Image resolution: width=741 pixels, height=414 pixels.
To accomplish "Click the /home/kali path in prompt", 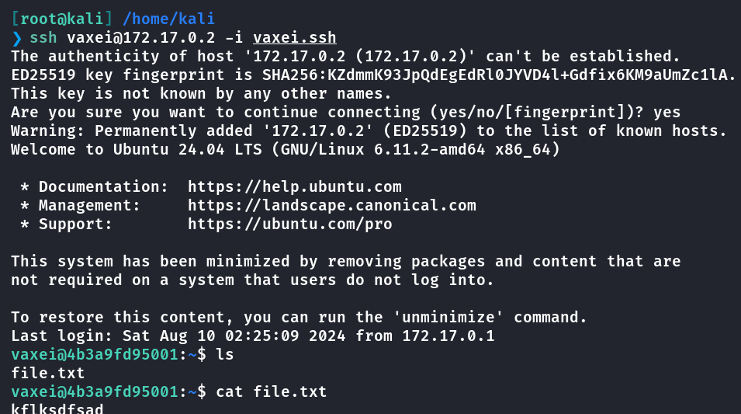I will (168, 19).
